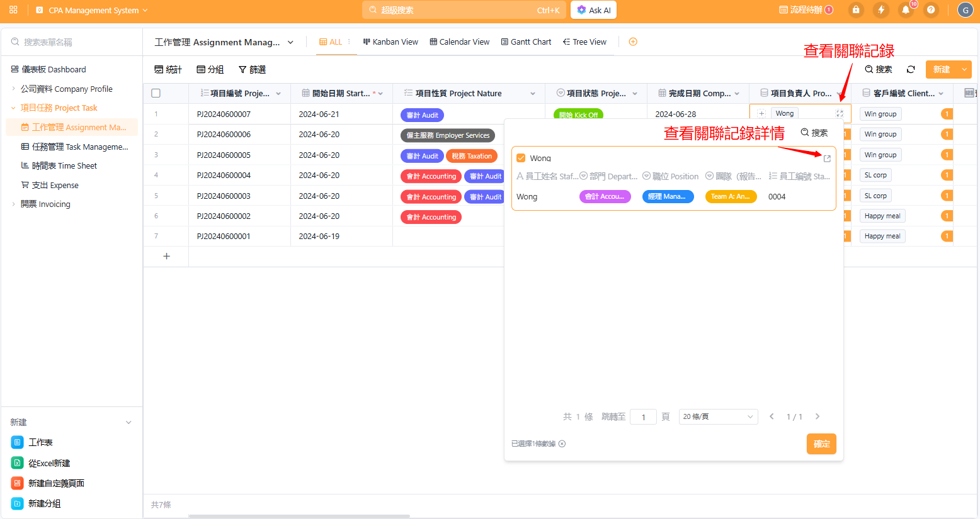Click the lock icon in top bar

(855, 10)
